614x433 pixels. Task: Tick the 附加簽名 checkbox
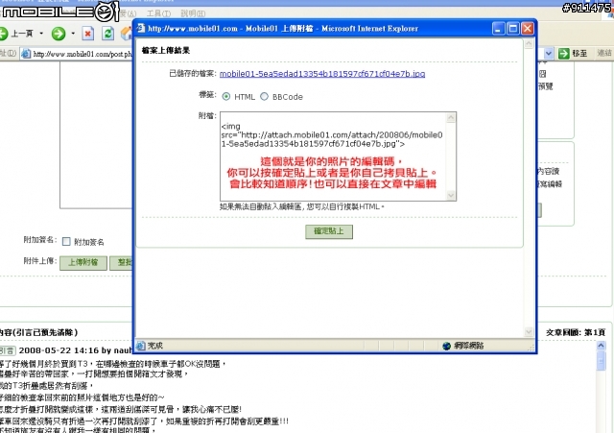point(66,241)
